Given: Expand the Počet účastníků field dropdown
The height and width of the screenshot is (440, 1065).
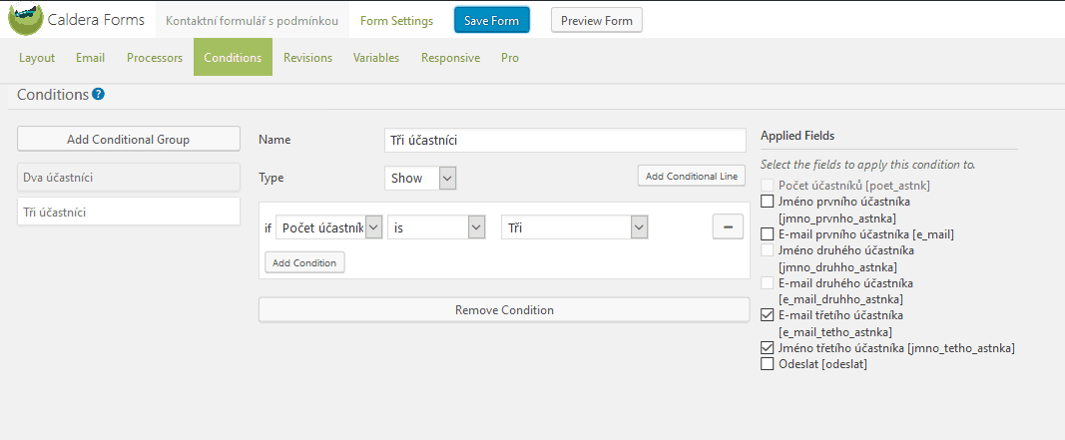Looking at the screenshot, I should pos(328,227).
